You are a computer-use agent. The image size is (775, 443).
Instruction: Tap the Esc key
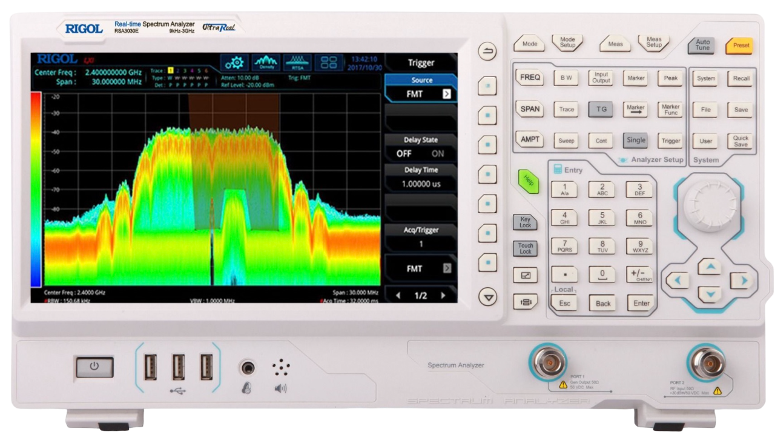(x=564, y=303)
